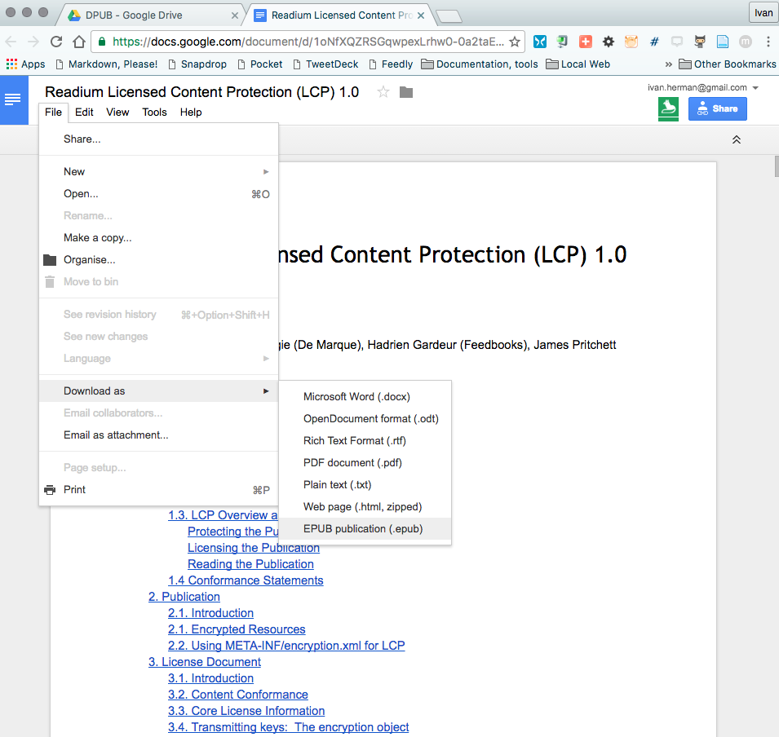Screen dimensions: 779x737
Task: Switch to DPUB - Google Drive tab
Action: pyautogui.click(x=149, y=15)
